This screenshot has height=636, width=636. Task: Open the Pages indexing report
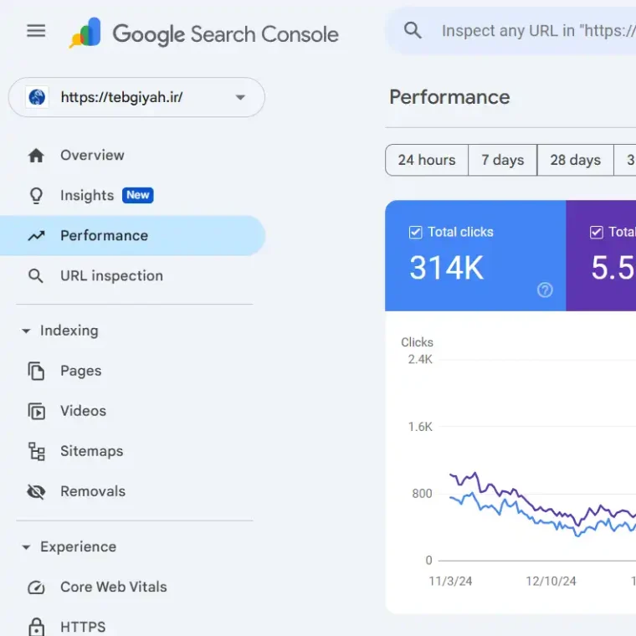[x=80, y=371]
